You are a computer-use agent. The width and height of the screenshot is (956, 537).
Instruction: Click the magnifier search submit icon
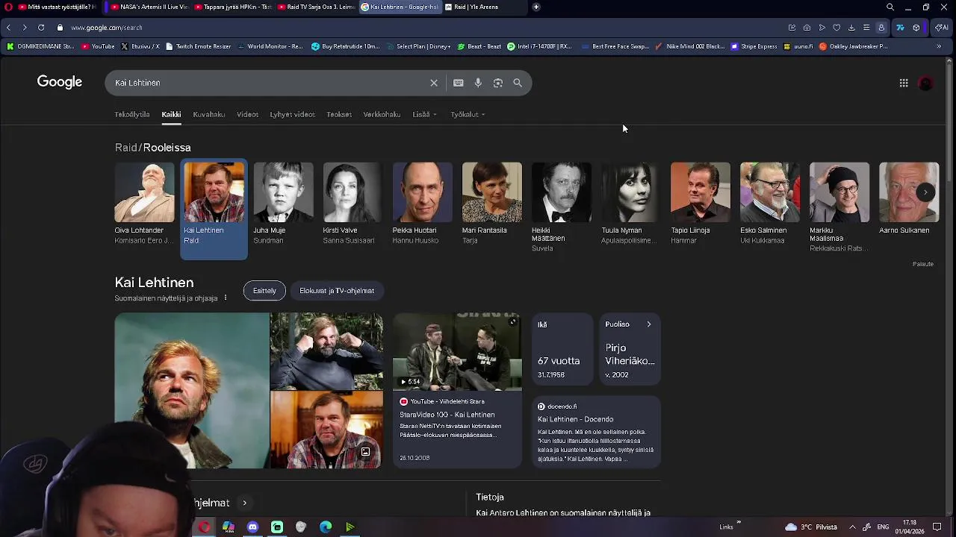click(x=518, y=83)
